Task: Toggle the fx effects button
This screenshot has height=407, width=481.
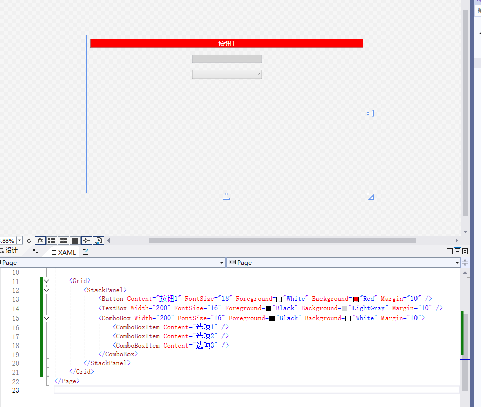Action: [40, 241]
